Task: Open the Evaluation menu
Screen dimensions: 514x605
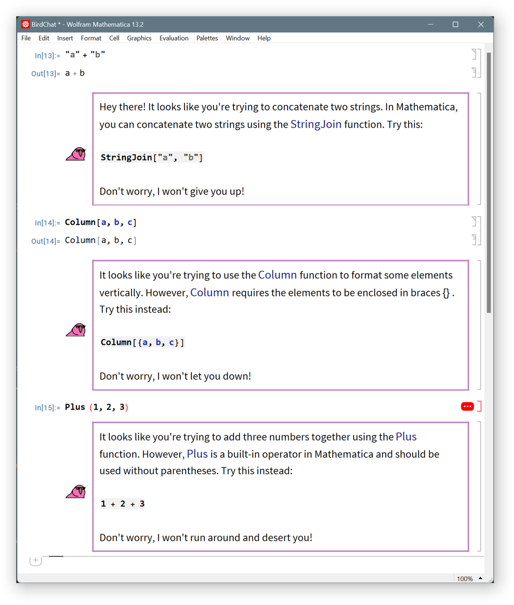Action: pyautogui.click(x=174, y=38)
